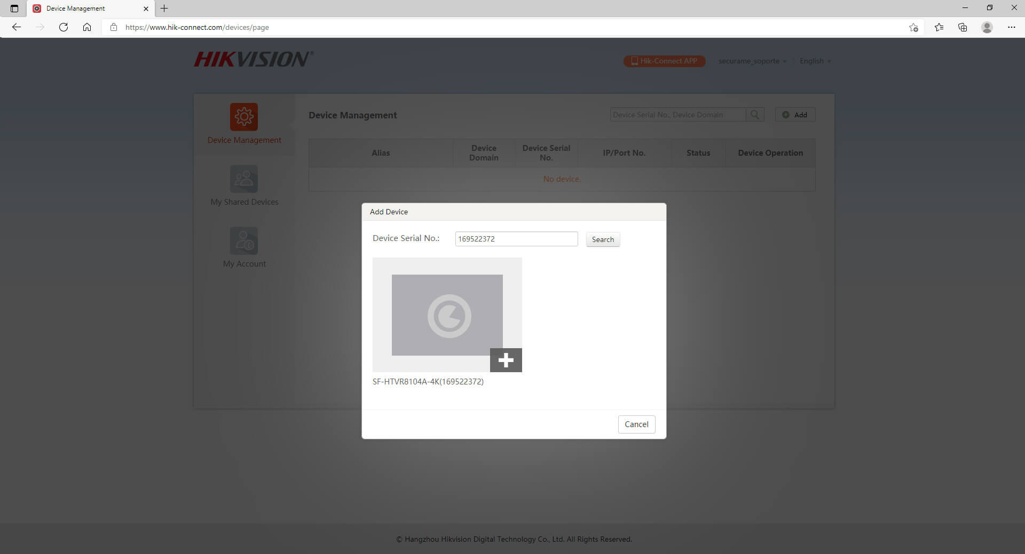Click the plus icon to add found device

click(506, 360)
